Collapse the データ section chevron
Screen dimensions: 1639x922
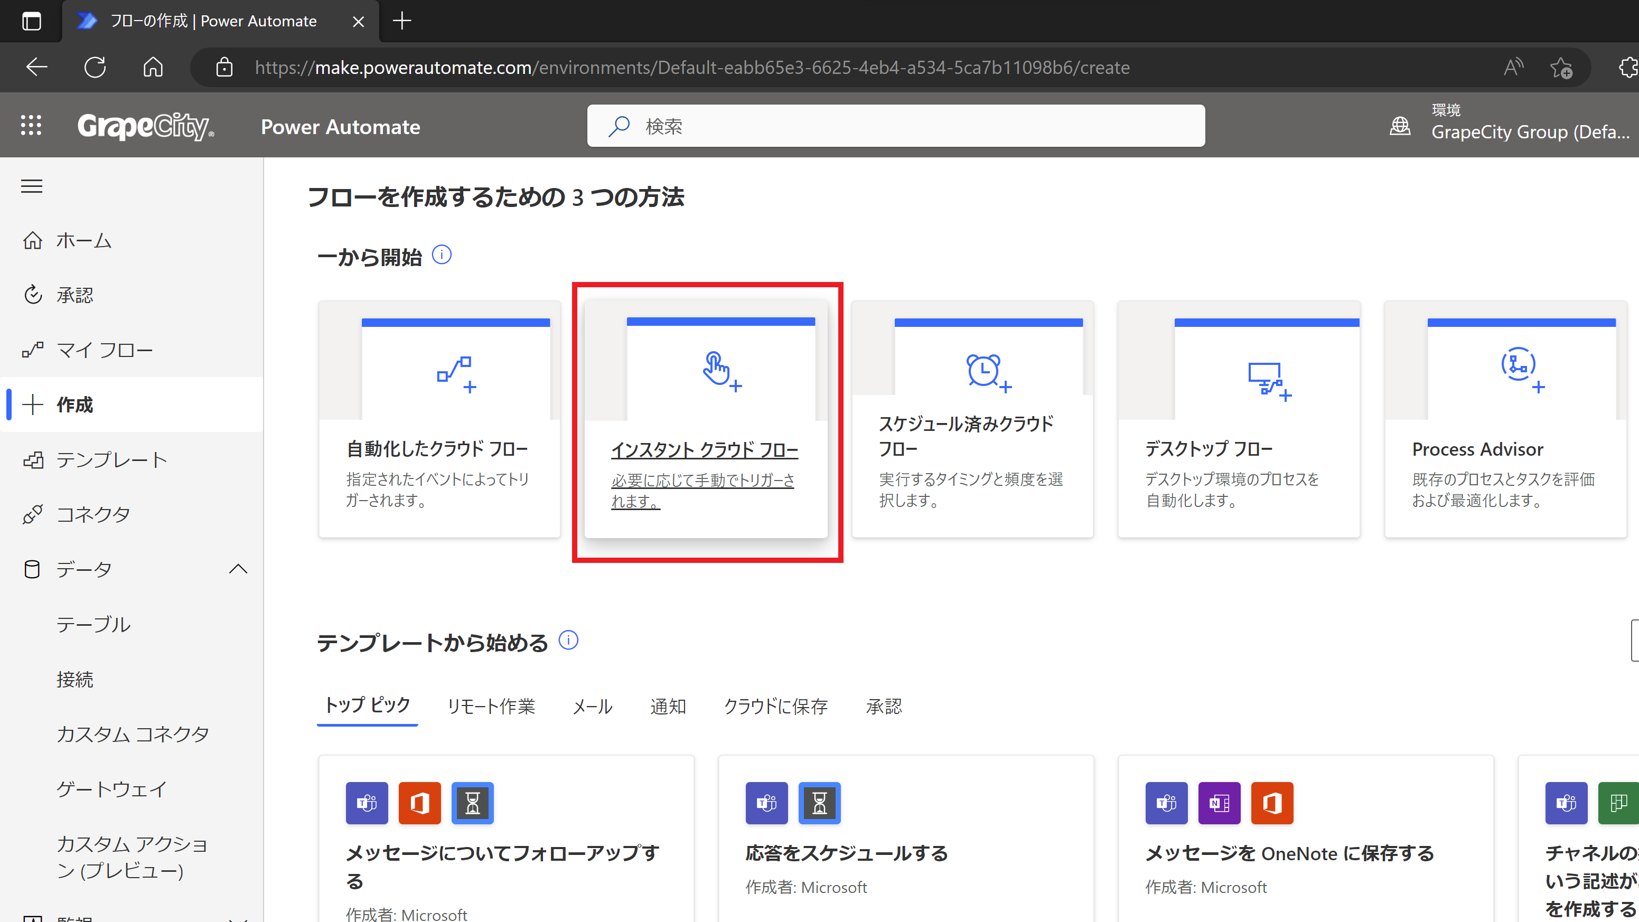point(238,569)
